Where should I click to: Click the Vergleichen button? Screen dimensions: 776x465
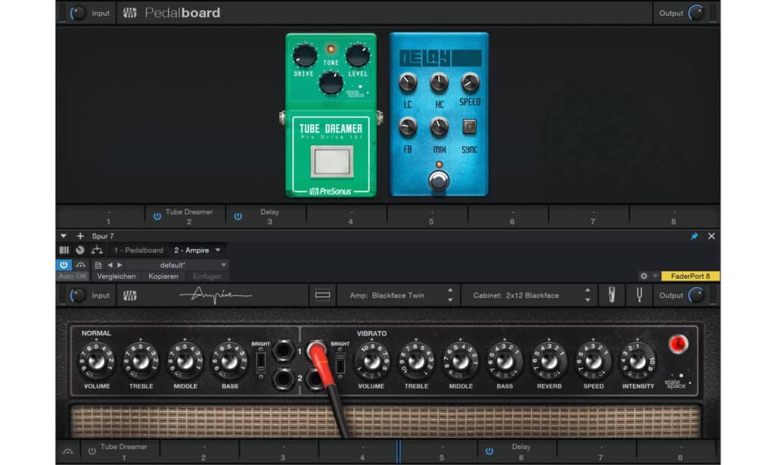pos(116,276)
